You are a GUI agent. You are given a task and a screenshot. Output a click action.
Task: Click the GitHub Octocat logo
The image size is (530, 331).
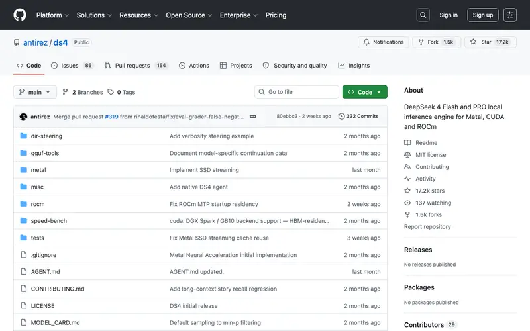pyautogui.click(x=20, y=15)
